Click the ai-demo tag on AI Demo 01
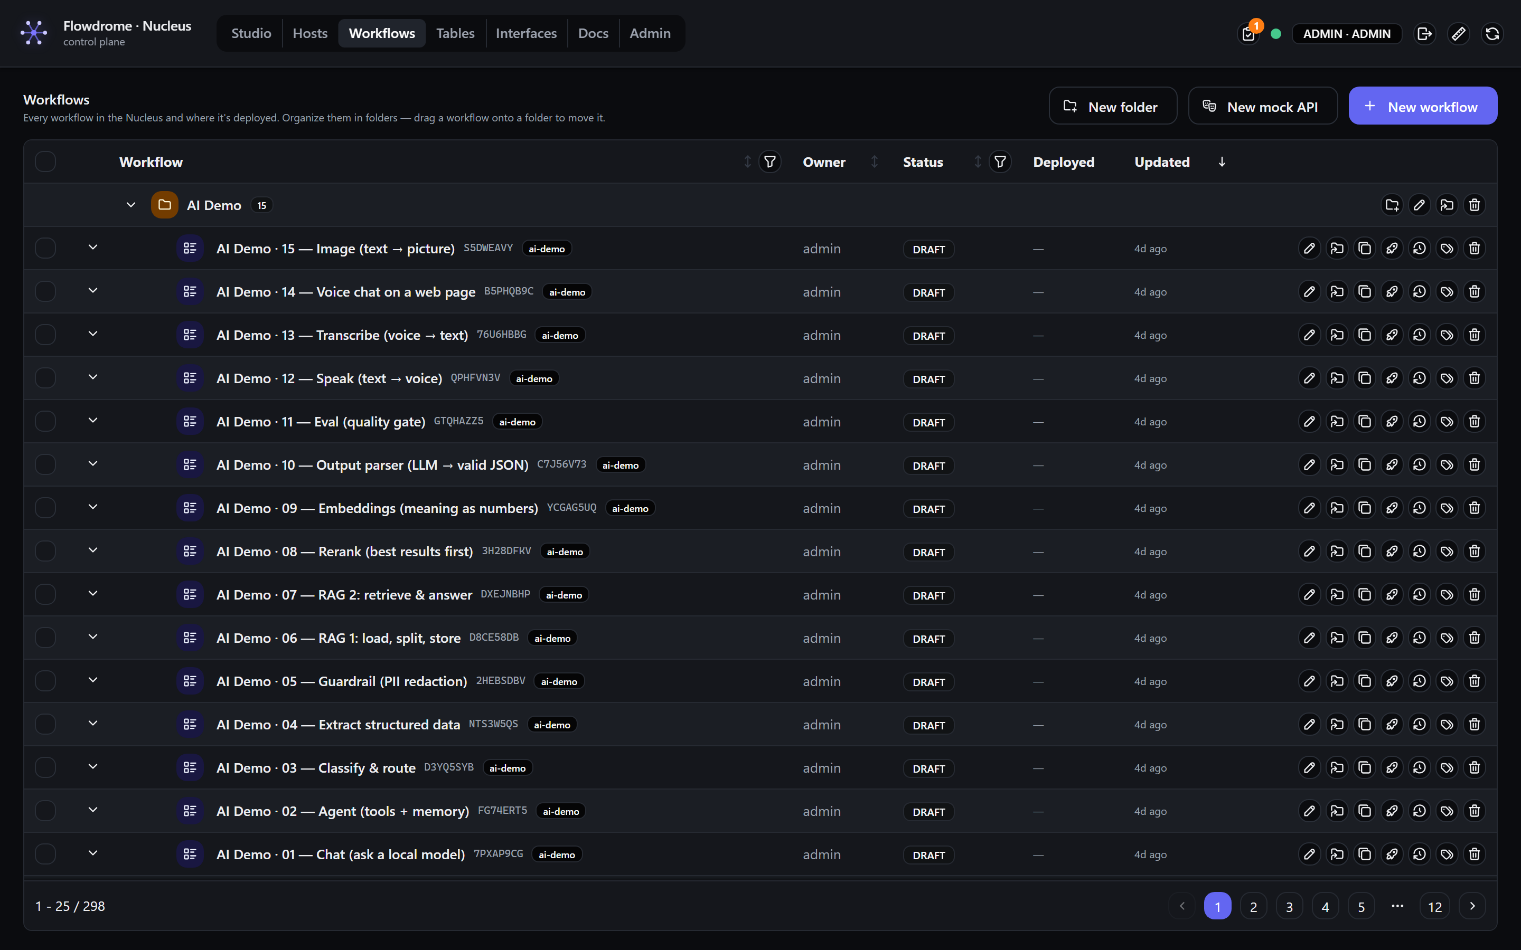Image resolution: width=1521 pixels, height=950 pixels. (x=556, y=854)
